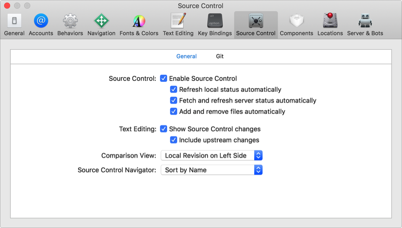Open the Key Bindings preferences
The height and width of the screenshot is (228, 402).
(215, 21)
